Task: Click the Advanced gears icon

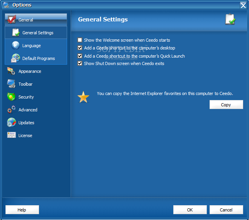Action: (x=11, y=109)
